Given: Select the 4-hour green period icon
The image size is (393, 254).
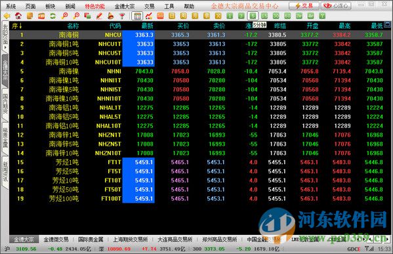Looking at the screenshot, I should (x=310, y=16).
